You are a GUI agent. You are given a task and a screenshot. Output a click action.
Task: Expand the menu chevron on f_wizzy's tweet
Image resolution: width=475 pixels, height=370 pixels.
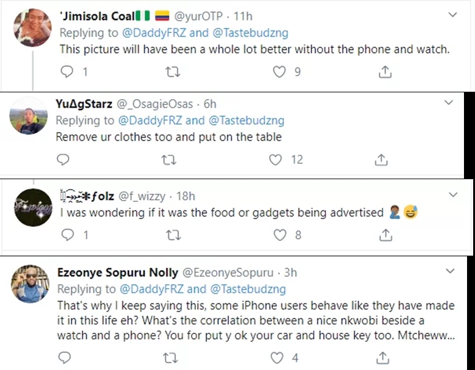[x=453, y=195]
